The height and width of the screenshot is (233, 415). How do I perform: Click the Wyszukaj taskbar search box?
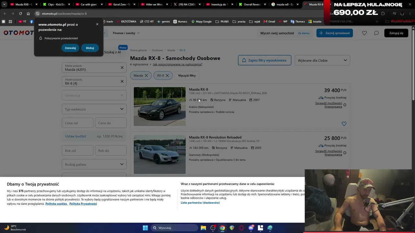pyautogui.click(x=174, y=228)
